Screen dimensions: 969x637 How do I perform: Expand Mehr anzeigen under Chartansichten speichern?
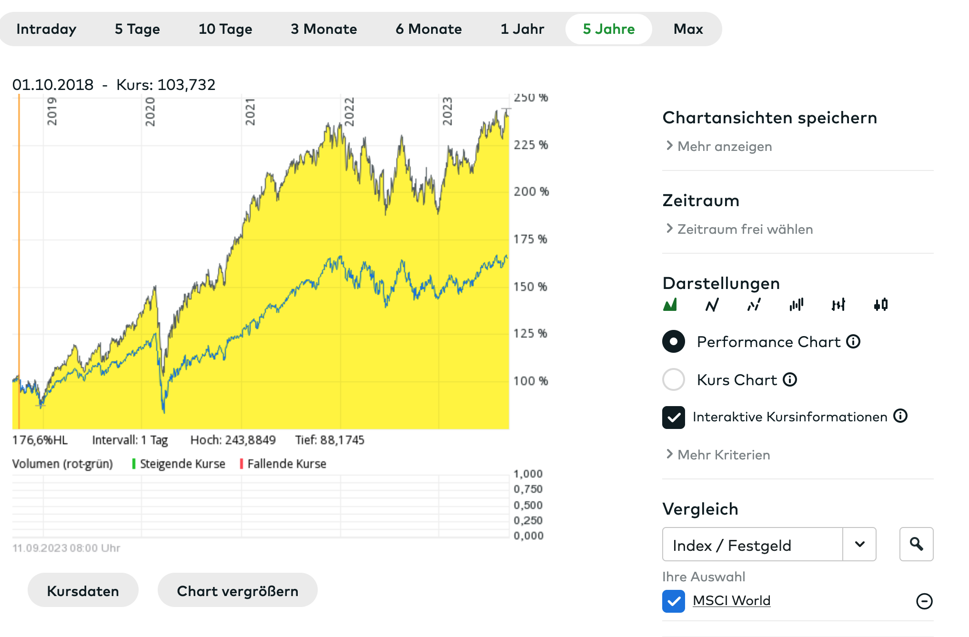(x=724, y=146)
